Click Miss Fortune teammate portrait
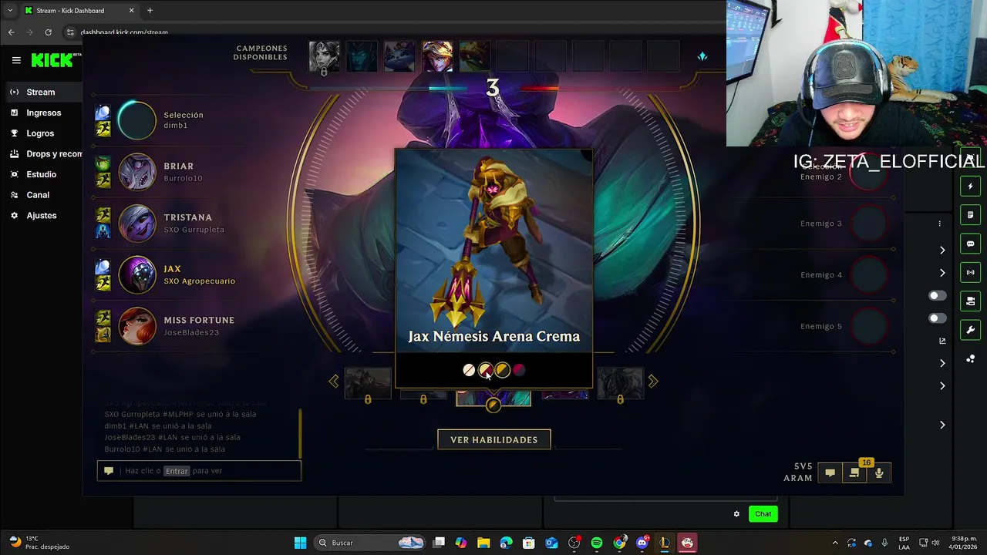The image size is (987, 555). tap(137, 326)
